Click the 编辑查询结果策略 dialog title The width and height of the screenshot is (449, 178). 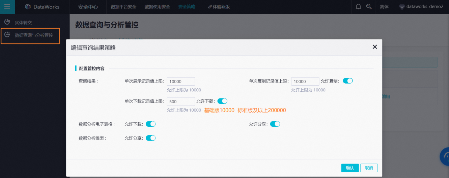93,48
